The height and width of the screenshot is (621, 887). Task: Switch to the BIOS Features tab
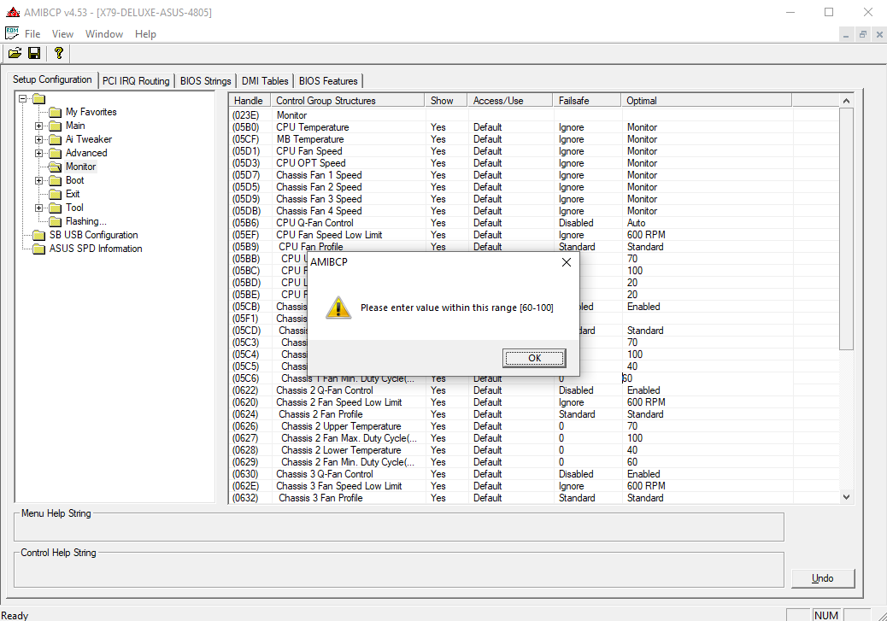[x=328, y=81]
